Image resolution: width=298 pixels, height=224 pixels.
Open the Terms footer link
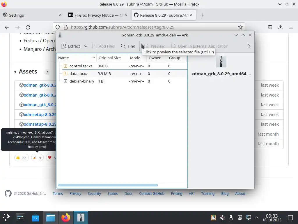click(58, 194)
